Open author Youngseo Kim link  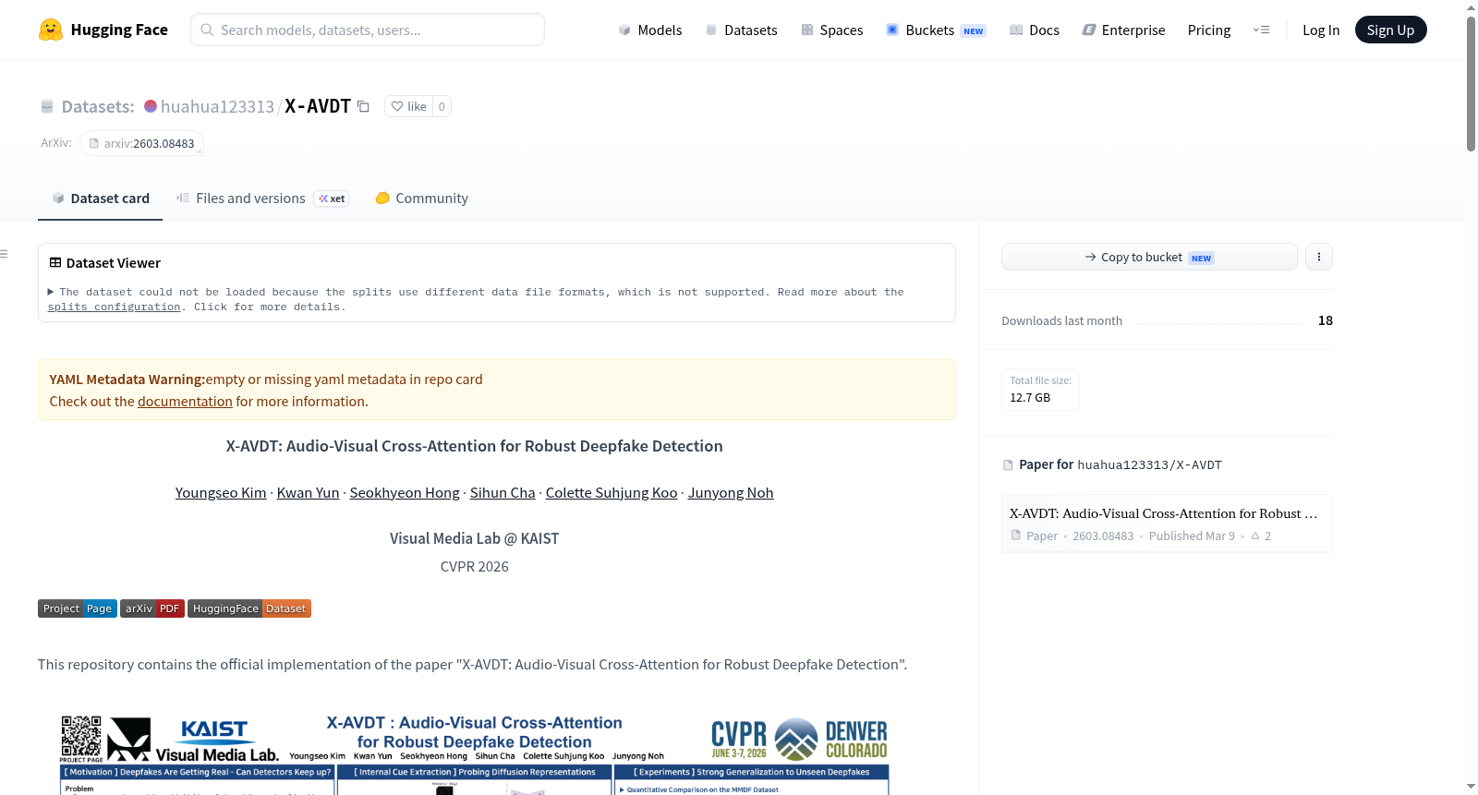tap(221, 493)
